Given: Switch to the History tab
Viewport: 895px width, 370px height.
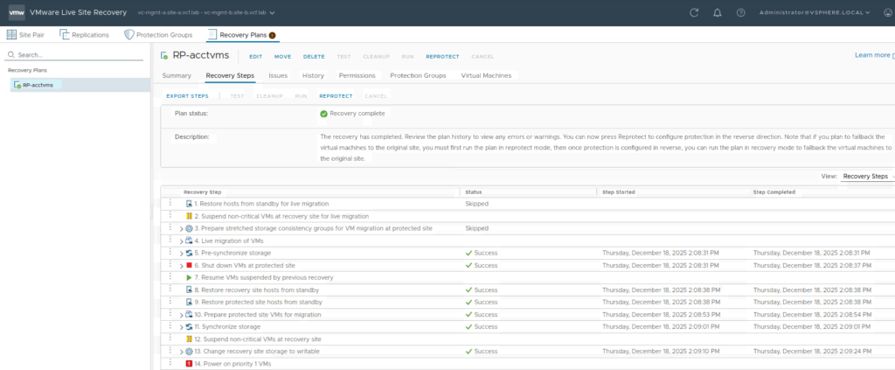Looking at the screenshot, I should pyautogui.click(x=312, y=75).
